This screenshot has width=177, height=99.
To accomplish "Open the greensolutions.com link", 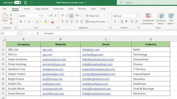I will pyautogui.click(x=54, y=59).
